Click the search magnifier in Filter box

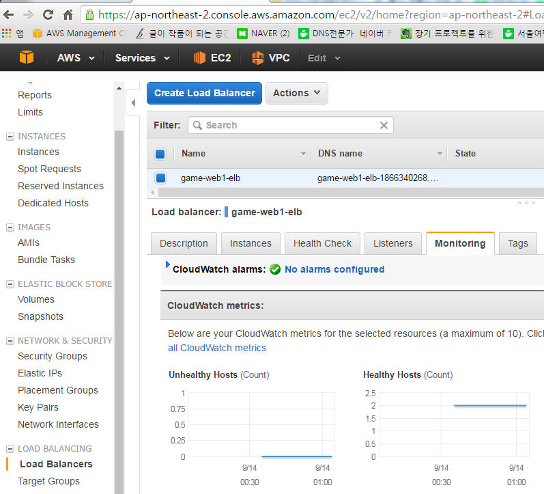coord(197,126)
